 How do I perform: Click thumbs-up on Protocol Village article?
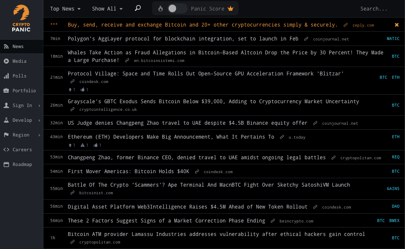pos(83,90)
